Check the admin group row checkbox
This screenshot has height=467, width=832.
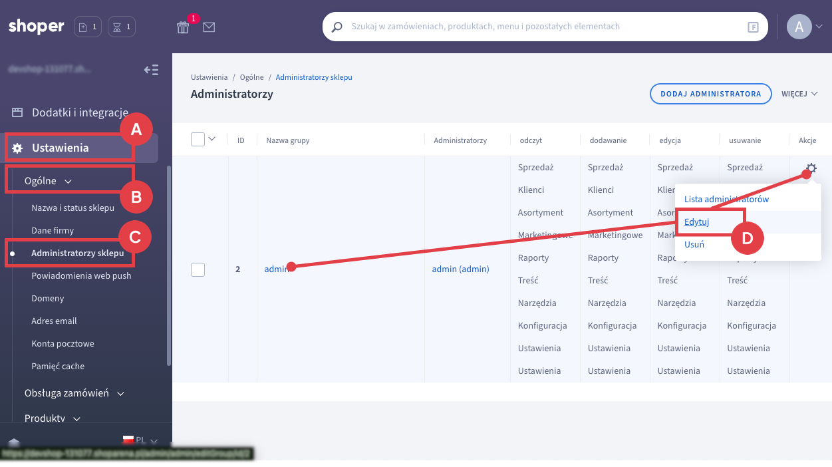(198, 269)
